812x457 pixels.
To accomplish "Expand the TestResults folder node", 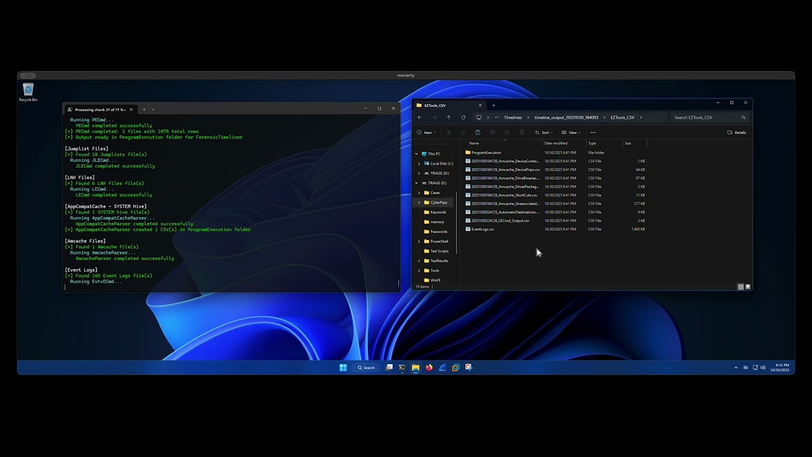I will [x=419, y=261].
